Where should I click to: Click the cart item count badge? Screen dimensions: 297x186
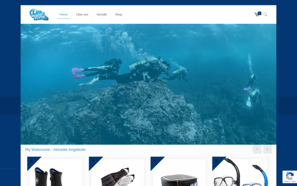pos(259,13)
